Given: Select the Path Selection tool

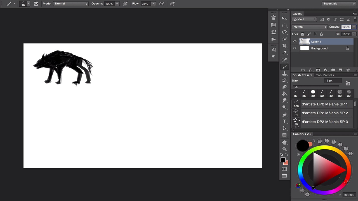Looking at the screenshot, I should click(284, 128).
